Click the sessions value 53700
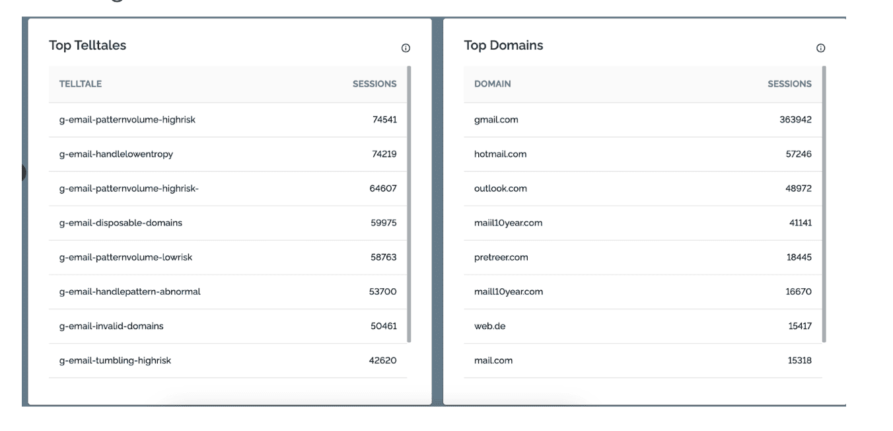Image resolution: width=893 pixels, height=431 pixels. (383, 292)
